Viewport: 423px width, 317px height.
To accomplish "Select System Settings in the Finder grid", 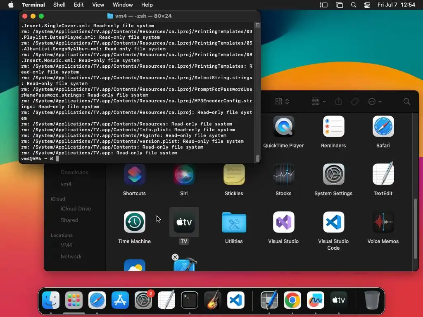I will pos(333,175).
